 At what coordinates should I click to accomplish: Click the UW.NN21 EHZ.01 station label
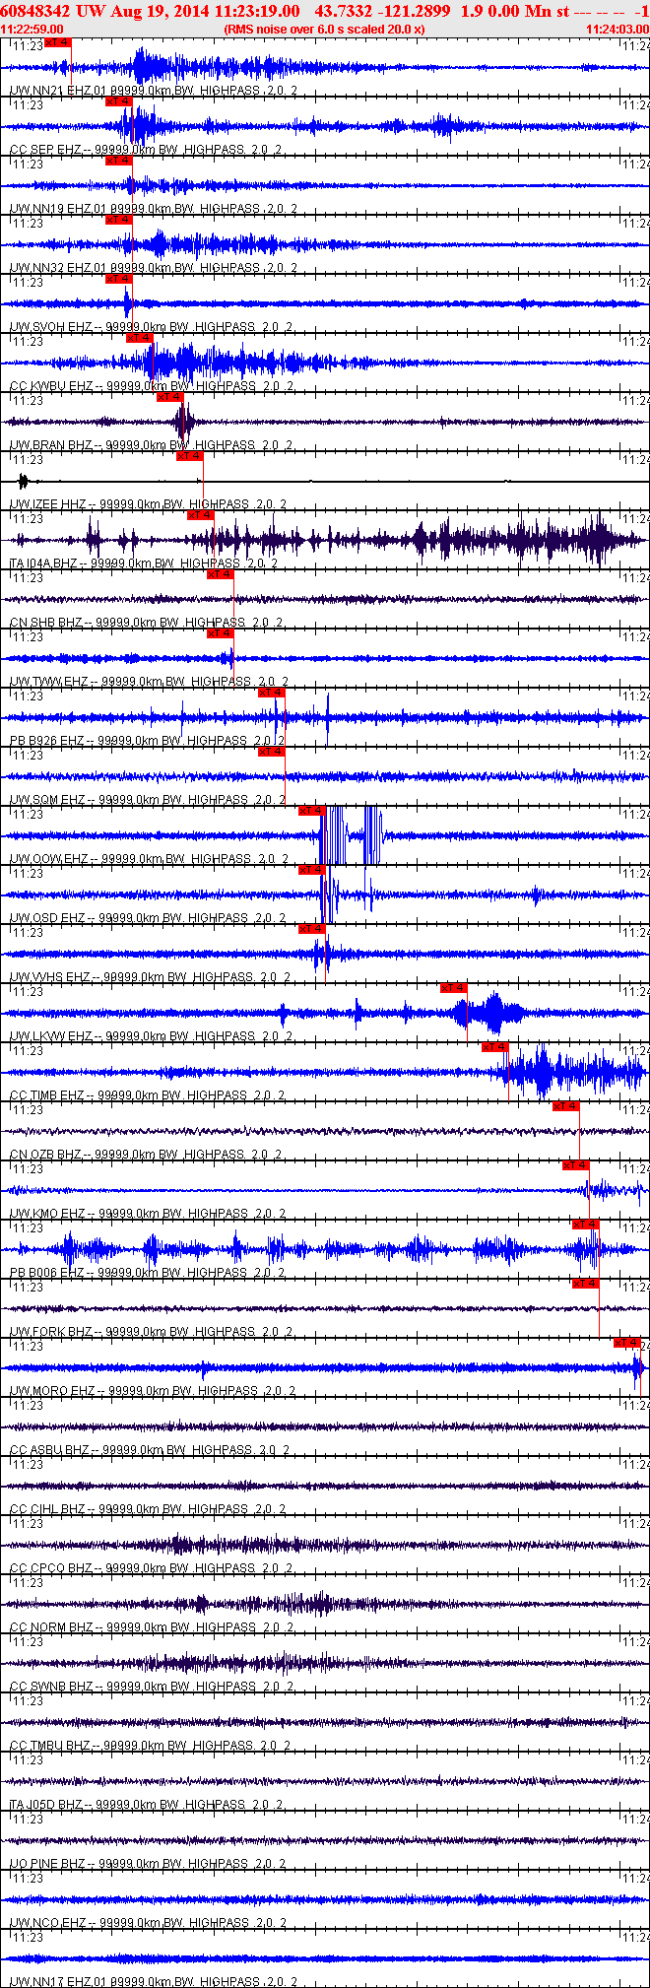56,91
